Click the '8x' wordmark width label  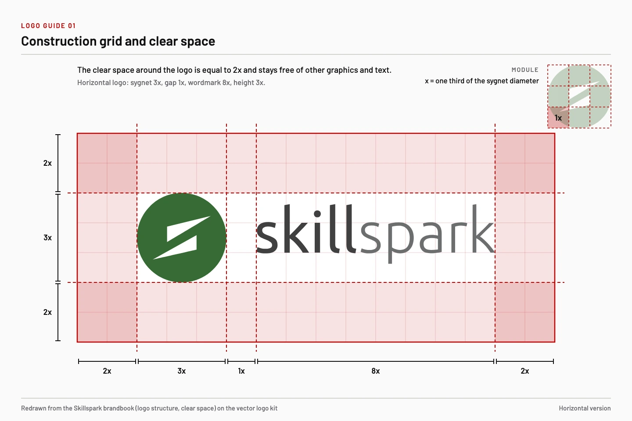[x=376, y=371]
